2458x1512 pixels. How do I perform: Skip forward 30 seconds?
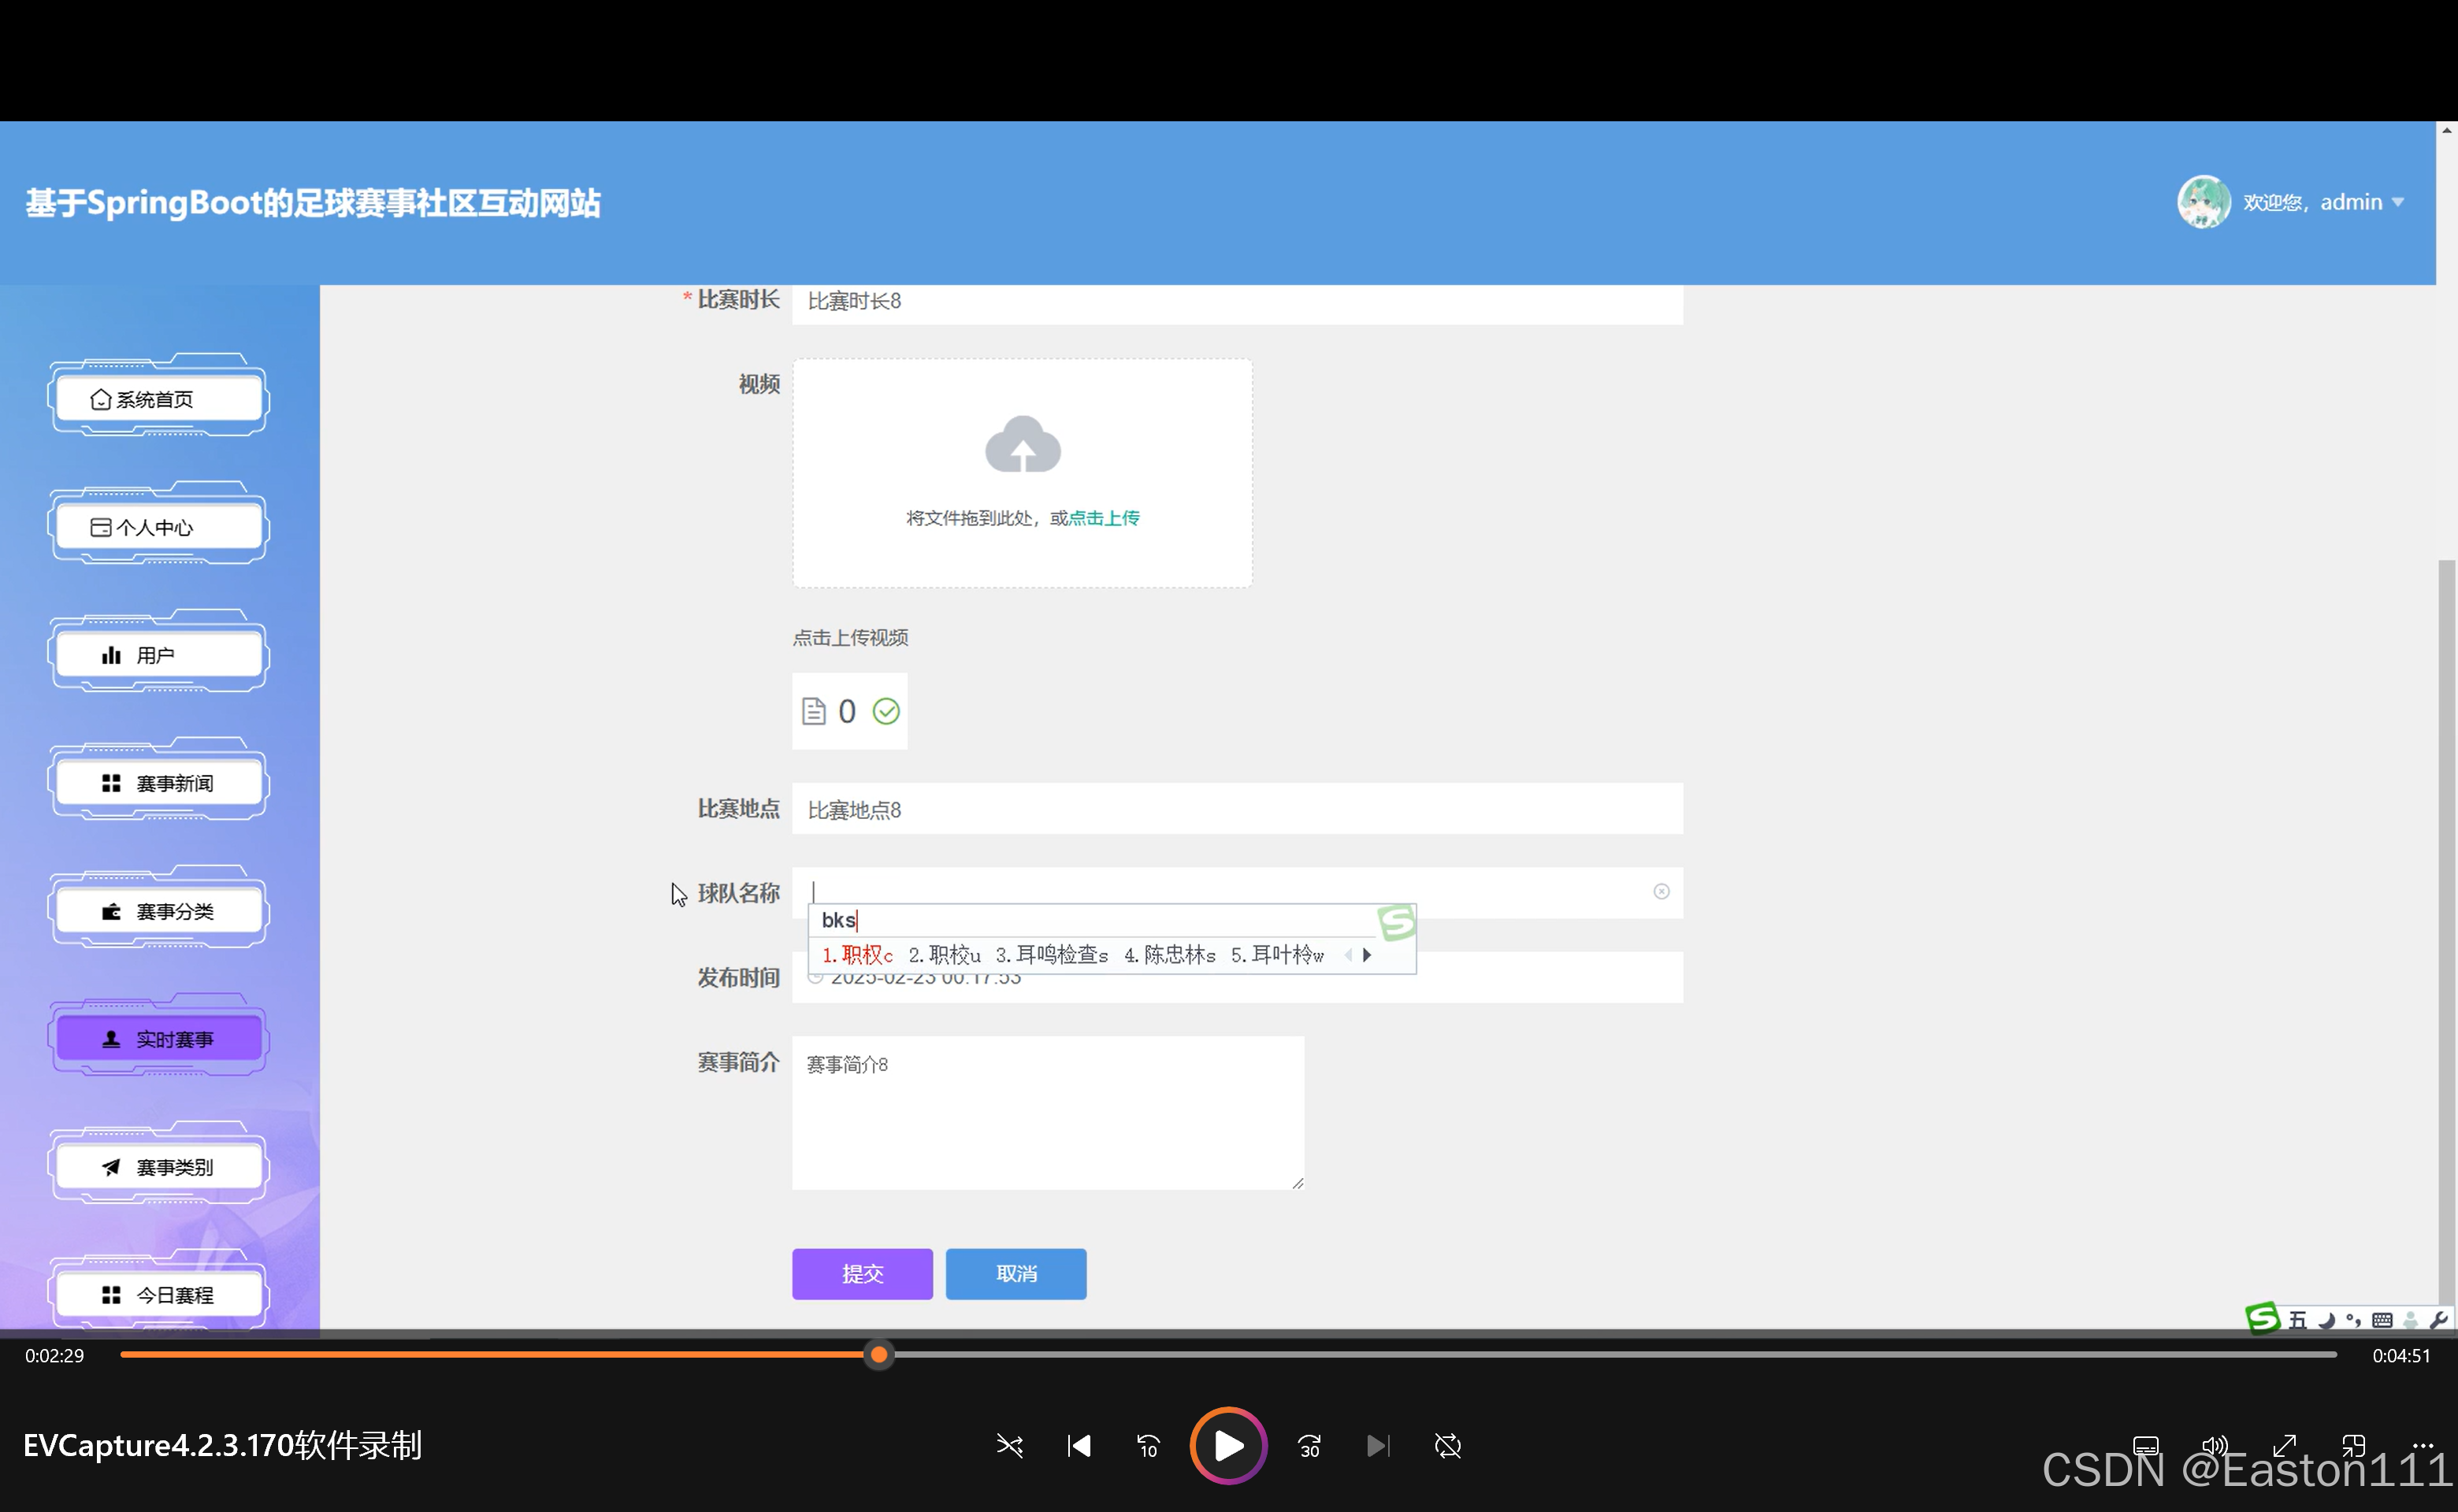[x=1309, y=1445]
